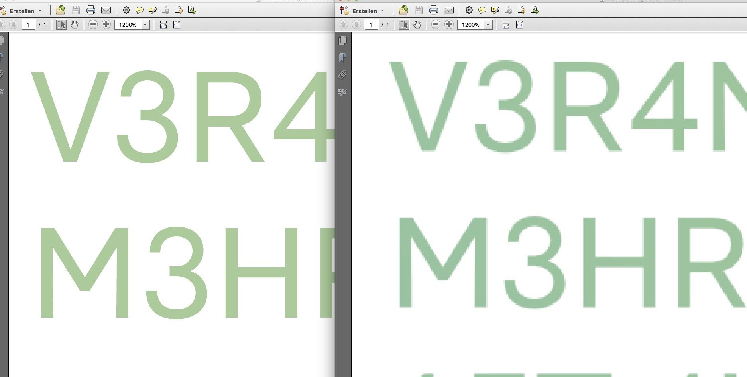Go to previous page in right window
This screenshot has height=377, width=747.
point(343,25)
